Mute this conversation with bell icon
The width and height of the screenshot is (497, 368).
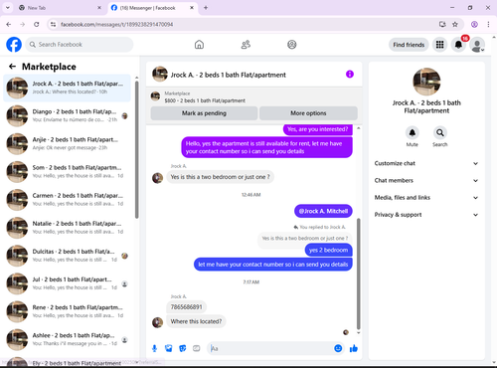click(x=413, y=133)
